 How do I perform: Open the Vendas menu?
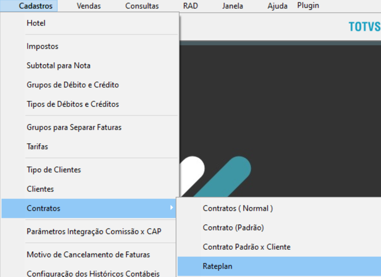pos(88,6)
